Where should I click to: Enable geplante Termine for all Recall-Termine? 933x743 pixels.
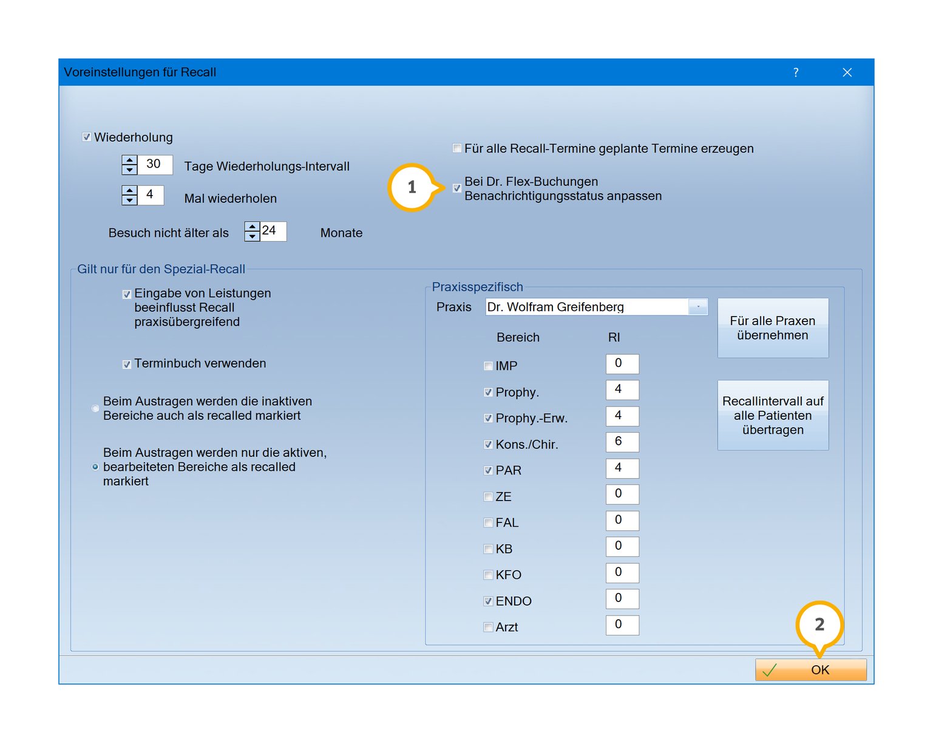[x=457, y=148]
